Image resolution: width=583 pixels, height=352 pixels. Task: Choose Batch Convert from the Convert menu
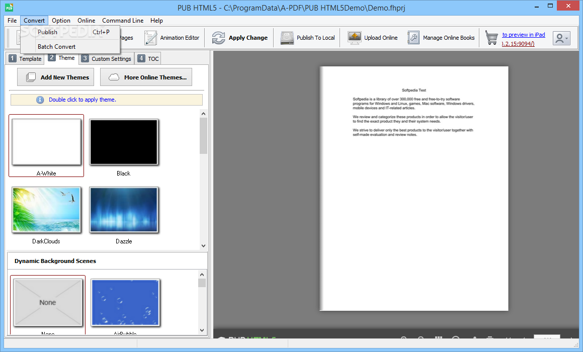(70, 46)
